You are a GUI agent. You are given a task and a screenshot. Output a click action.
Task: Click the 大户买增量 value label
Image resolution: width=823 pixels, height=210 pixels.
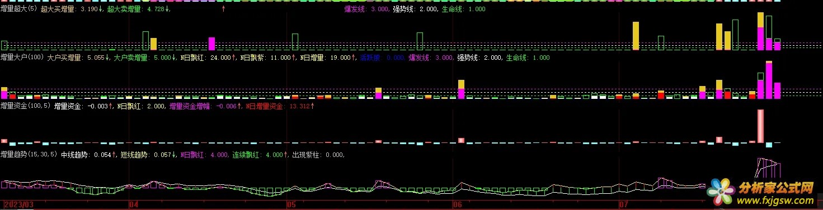point(79,58)
